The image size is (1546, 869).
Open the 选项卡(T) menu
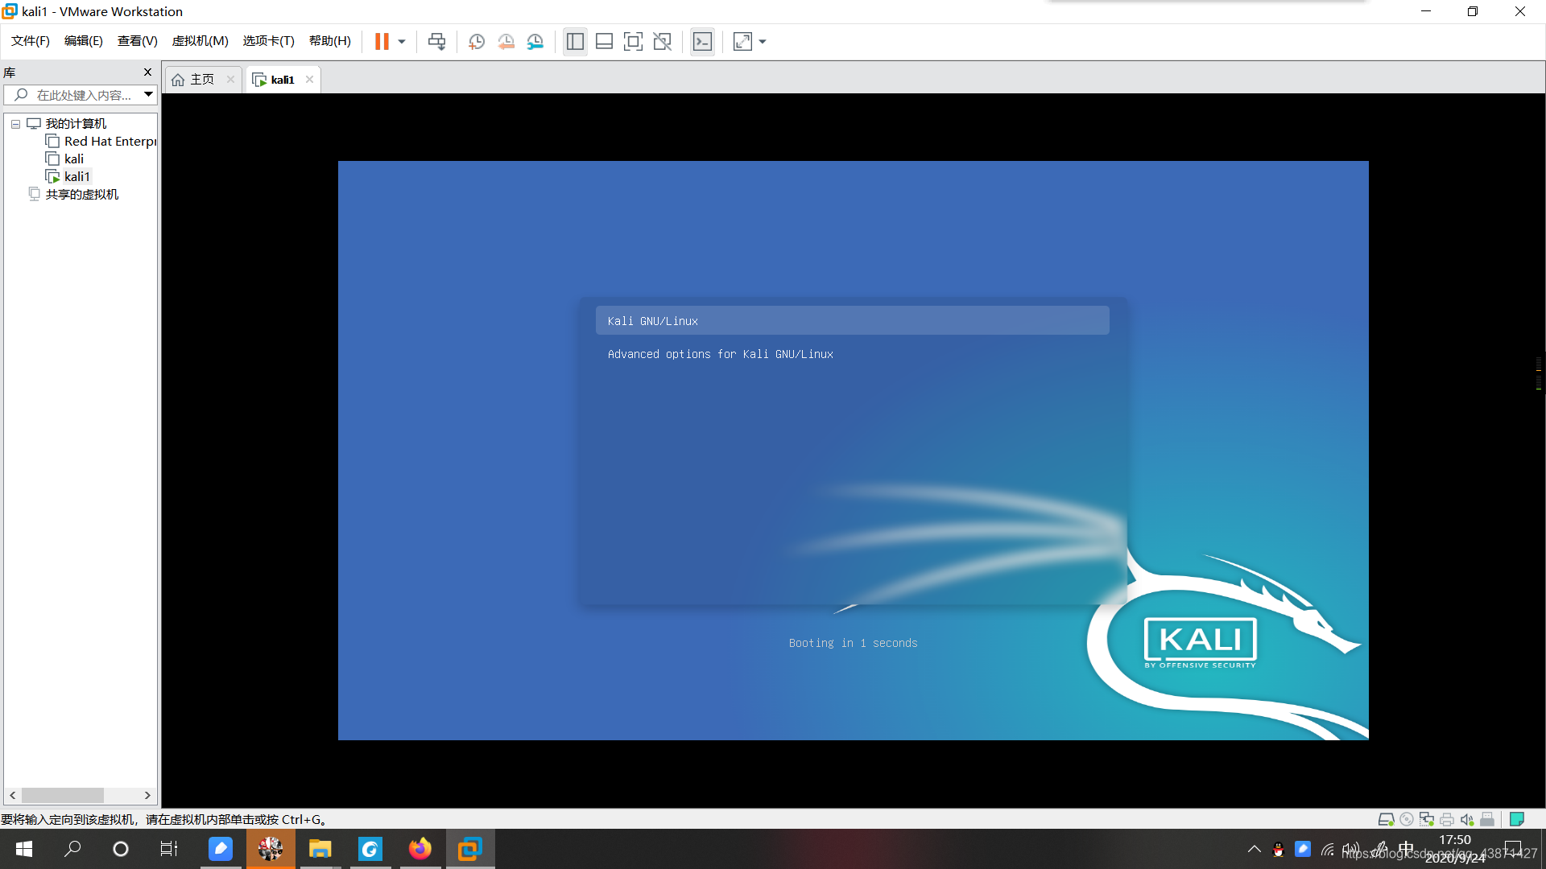coord(268,41)
